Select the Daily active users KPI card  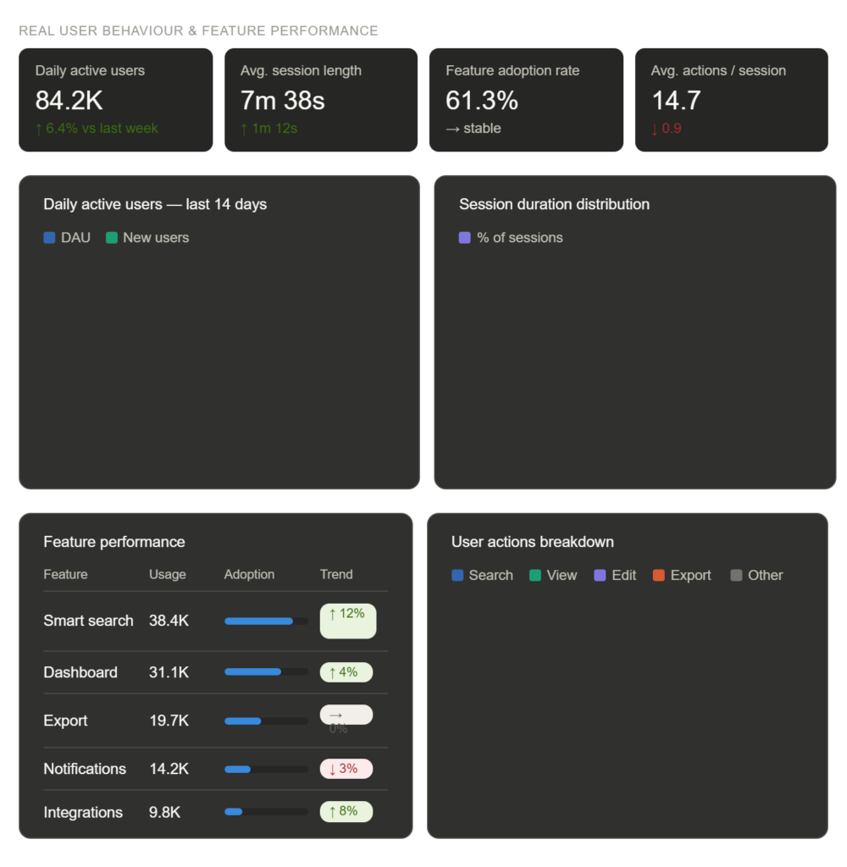tap(115, 99)
